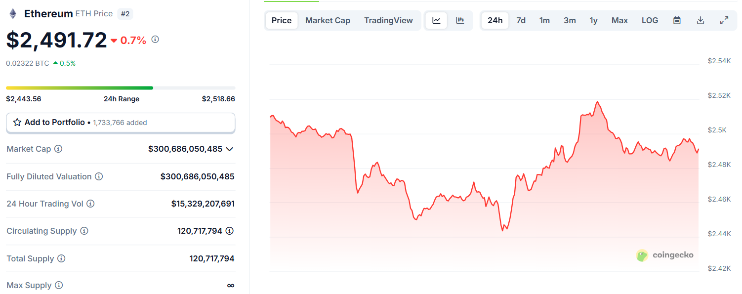Click the info icon after the 120,717,794 circulating value
Image resolution: width=742 pixels, height=294 pixels.
[x=230, y=231]
